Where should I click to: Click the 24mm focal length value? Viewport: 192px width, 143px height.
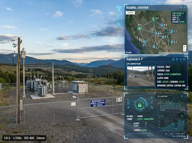[x=40, y=138]
